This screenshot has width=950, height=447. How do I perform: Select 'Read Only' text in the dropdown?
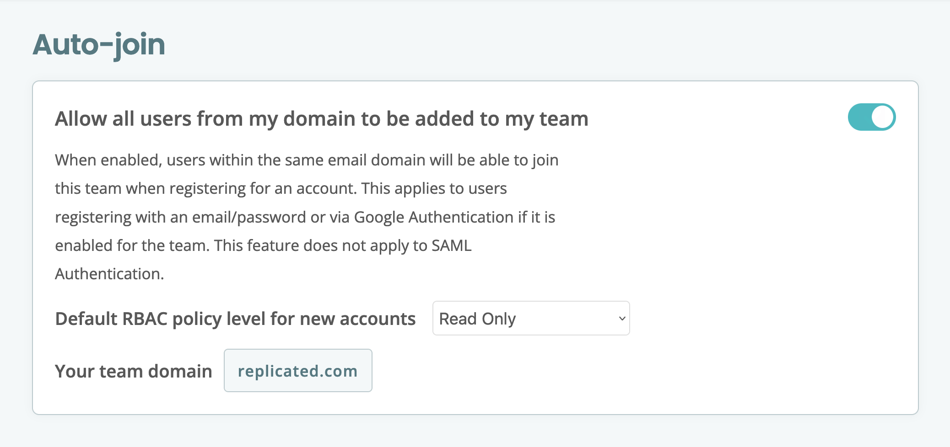coord(477,319)
